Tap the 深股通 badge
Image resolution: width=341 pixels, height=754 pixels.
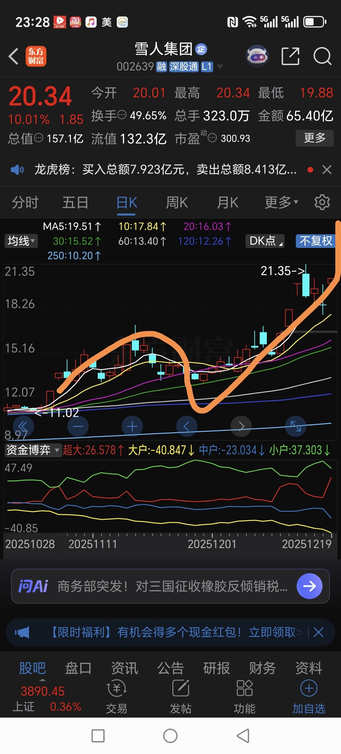[x=184, y=67]
